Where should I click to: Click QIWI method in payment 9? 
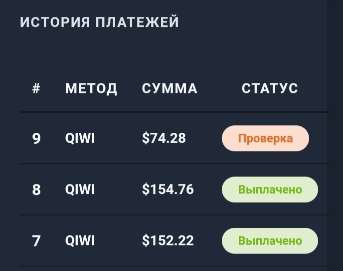80,138
